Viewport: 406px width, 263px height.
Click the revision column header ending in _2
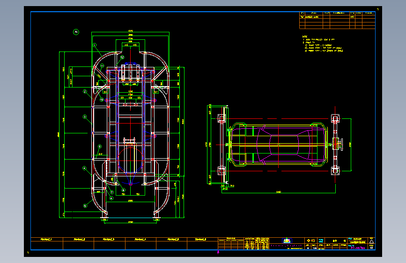coord(79,239)
